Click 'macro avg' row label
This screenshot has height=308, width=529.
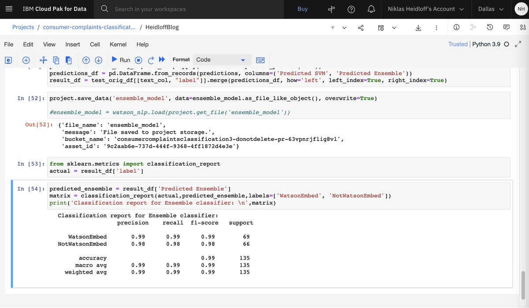point(91,265)
